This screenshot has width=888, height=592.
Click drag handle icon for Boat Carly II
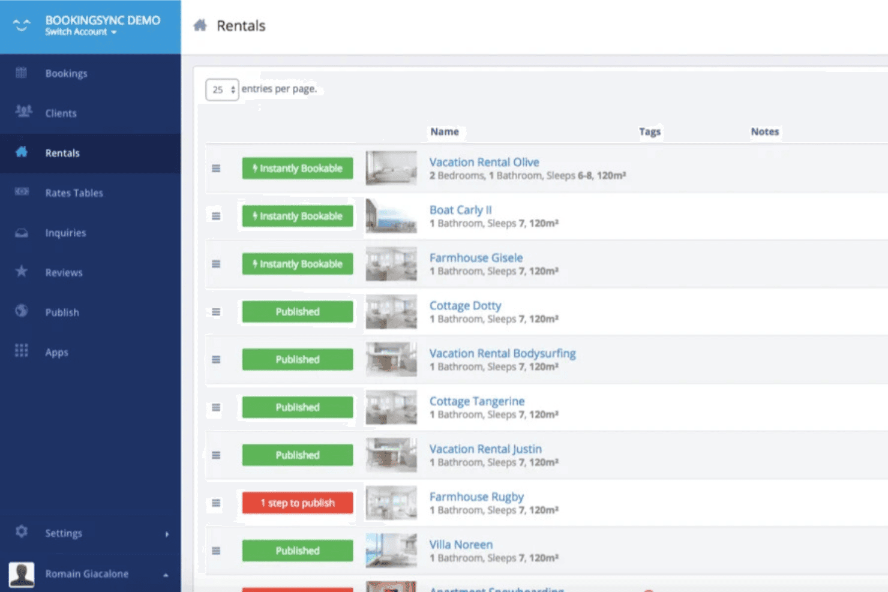click(216, 216)
